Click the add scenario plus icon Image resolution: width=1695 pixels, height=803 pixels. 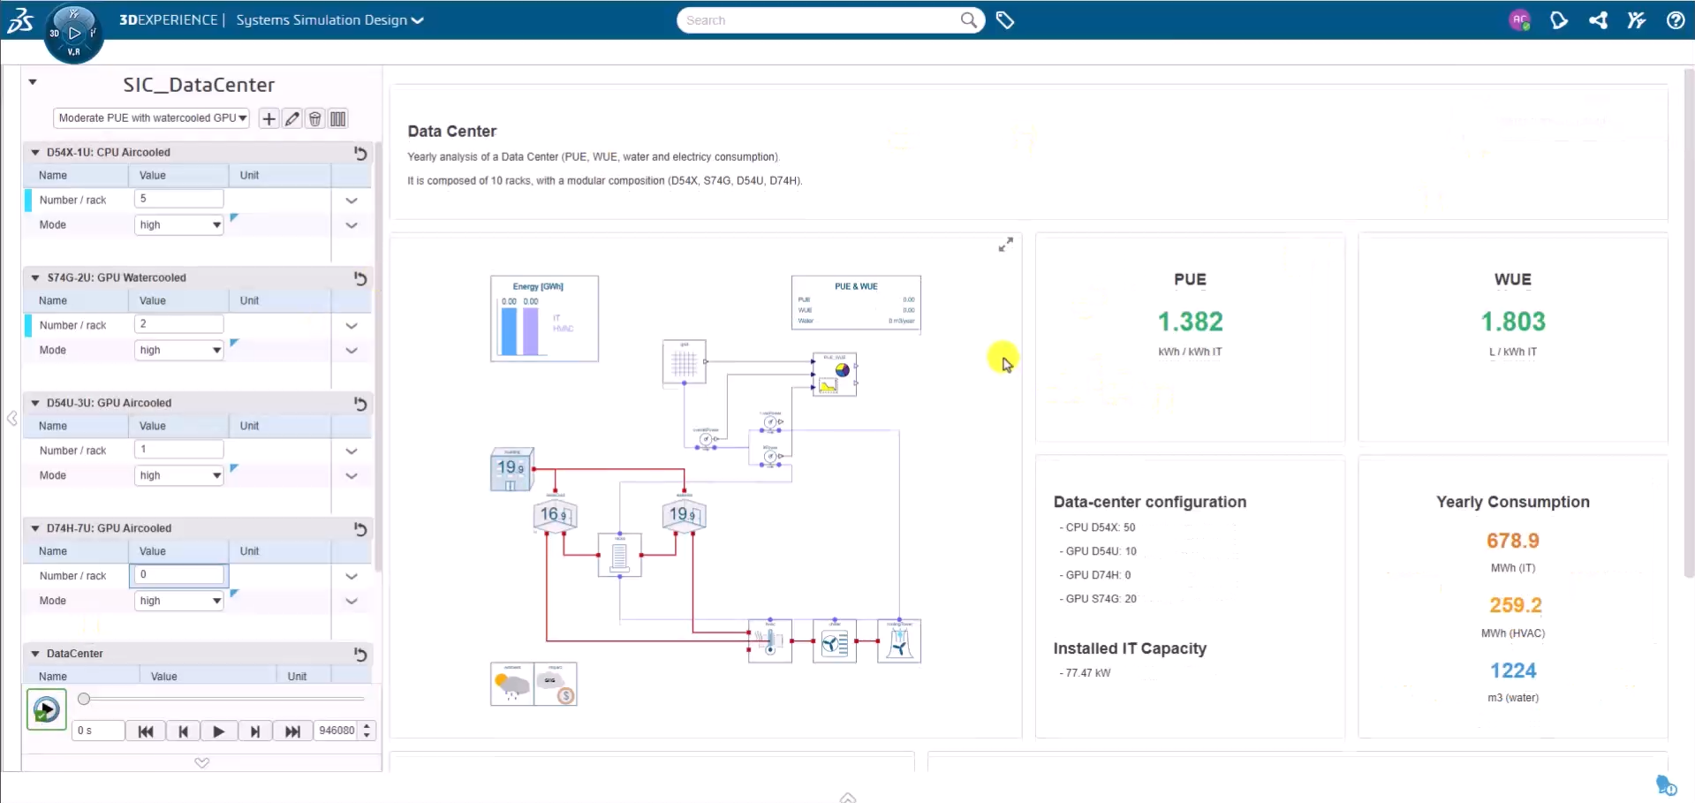click(x=269, y=118)
